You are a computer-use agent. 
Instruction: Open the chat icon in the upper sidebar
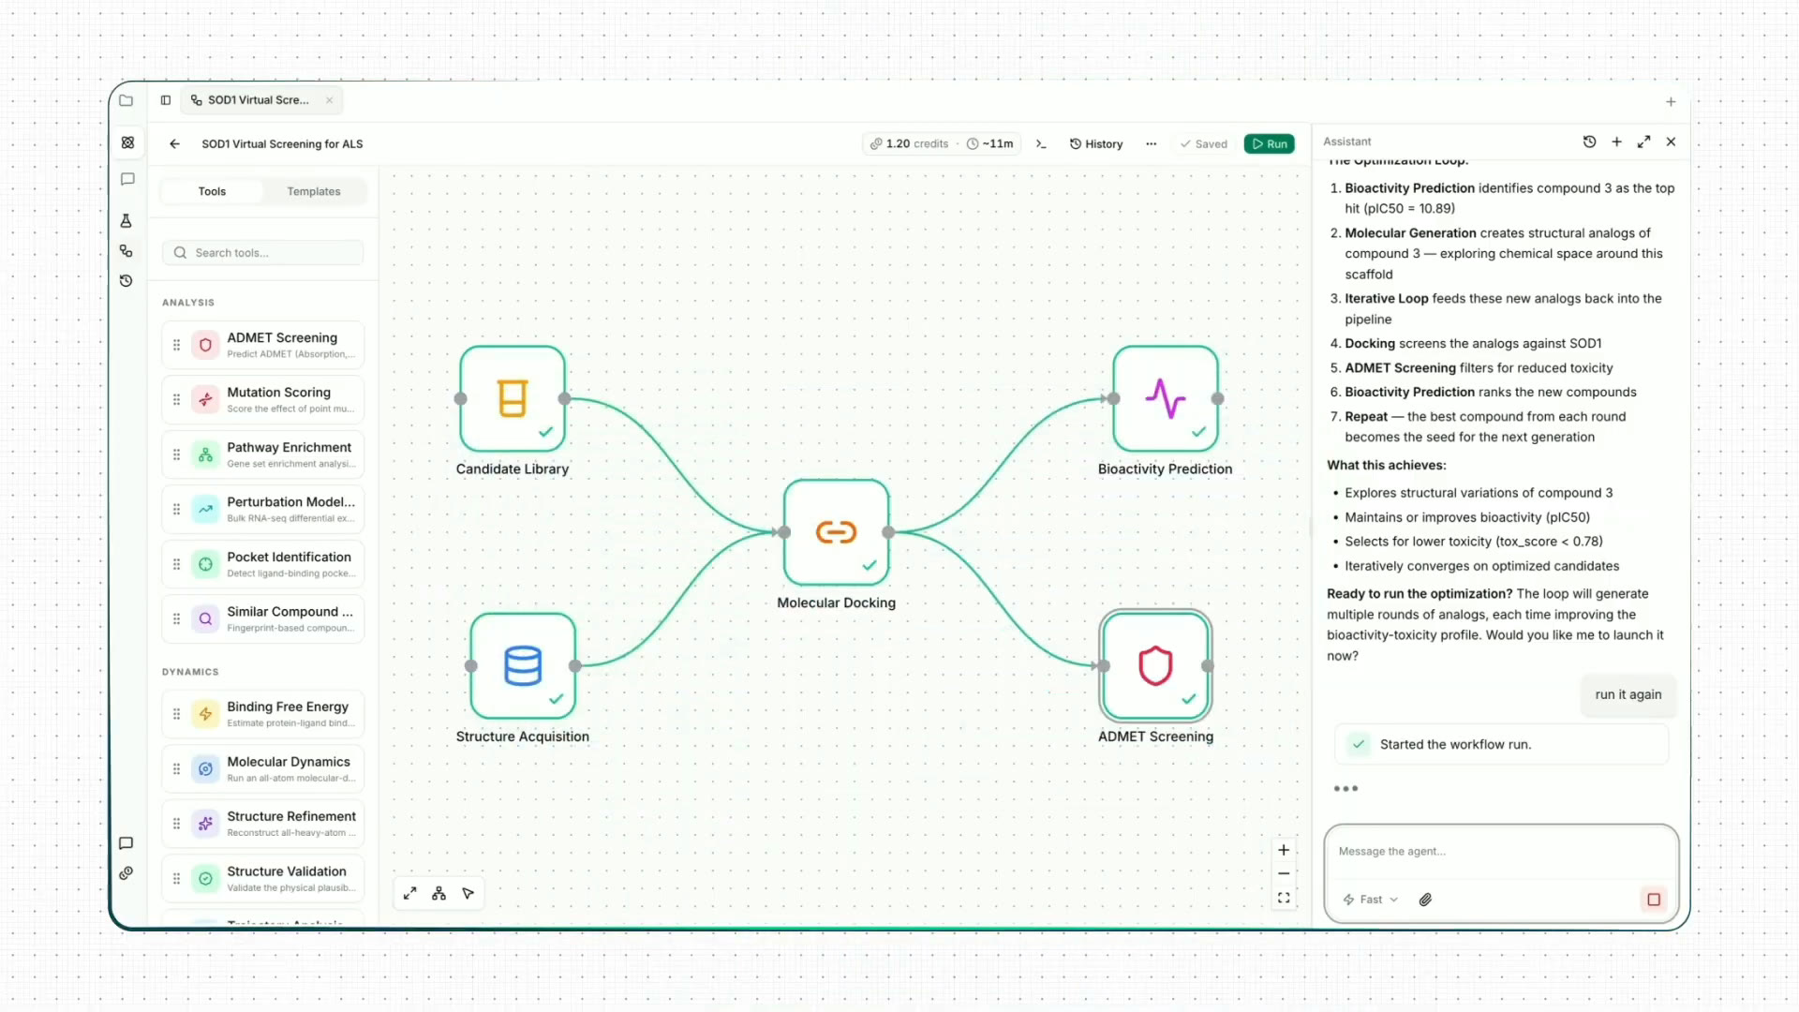coord(127,179)
